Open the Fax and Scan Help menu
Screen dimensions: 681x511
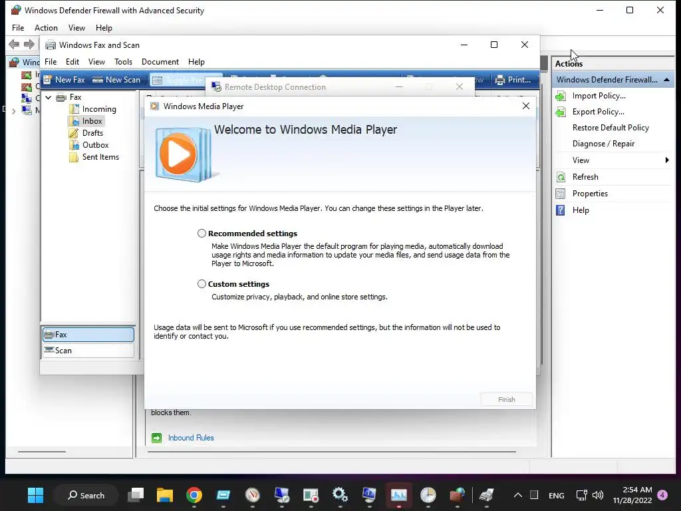tap(196, 62)
